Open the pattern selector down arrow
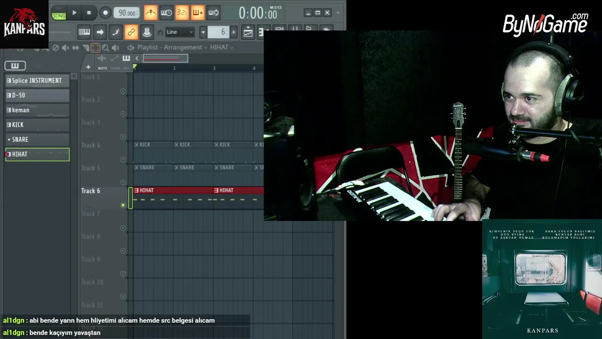The height and width of the screenshot is (339, 602). click(203, 32)
